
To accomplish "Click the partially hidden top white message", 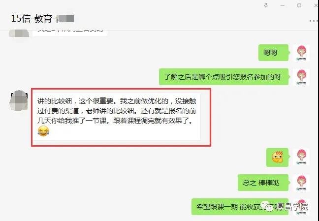I will coord(70,33).
